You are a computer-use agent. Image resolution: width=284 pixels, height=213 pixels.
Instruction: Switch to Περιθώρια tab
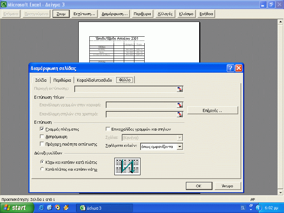point(62,80)
